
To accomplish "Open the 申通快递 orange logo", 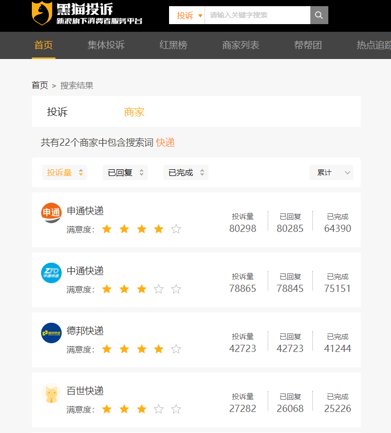I will pos(51,212).
